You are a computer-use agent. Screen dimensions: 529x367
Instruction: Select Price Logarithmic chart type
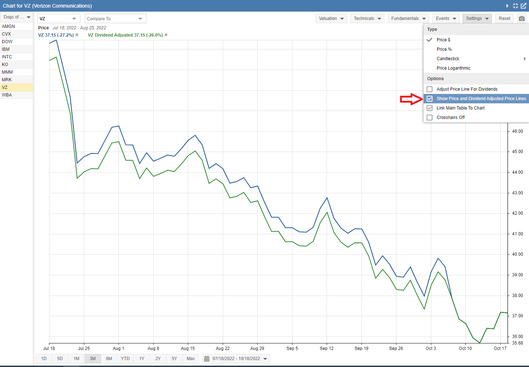[x=476, y=68]
